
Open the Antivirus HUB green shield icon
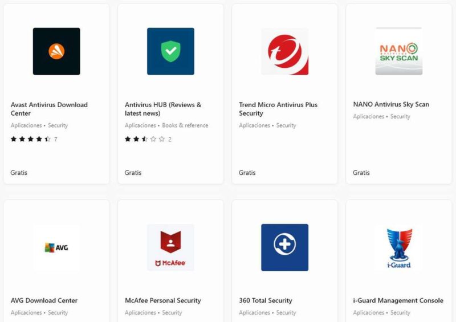click(x=170, y=51)
